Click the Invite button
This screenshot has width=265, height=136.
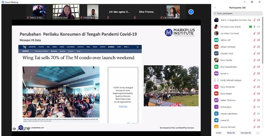pyautogui.click(x=219, y=133)
